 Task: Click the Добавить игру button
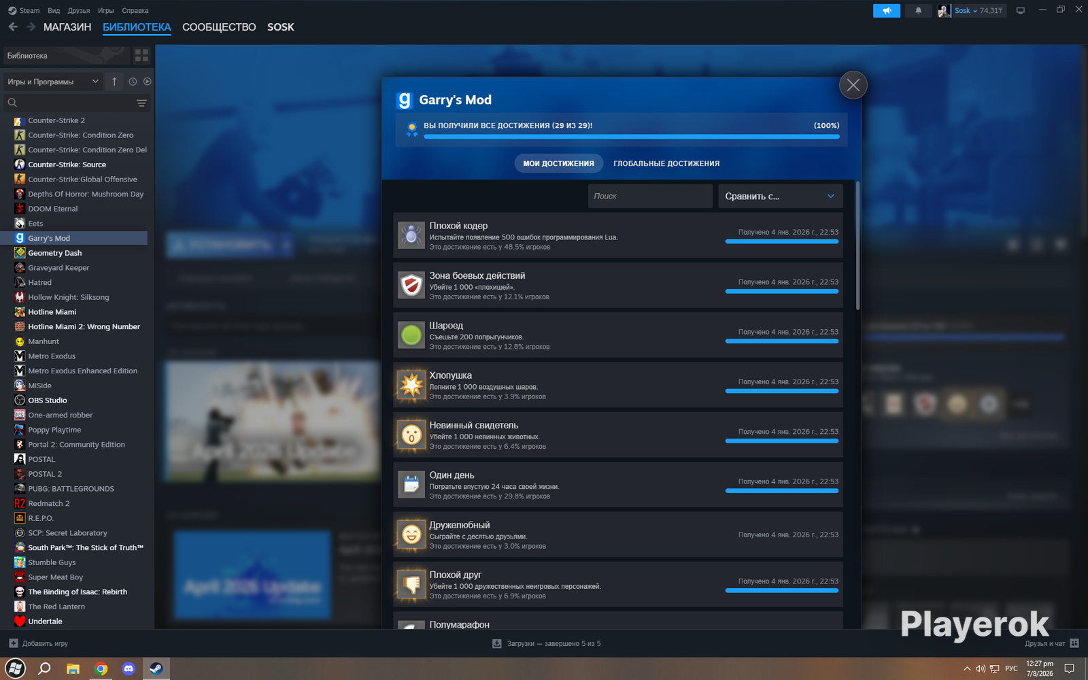39,643
